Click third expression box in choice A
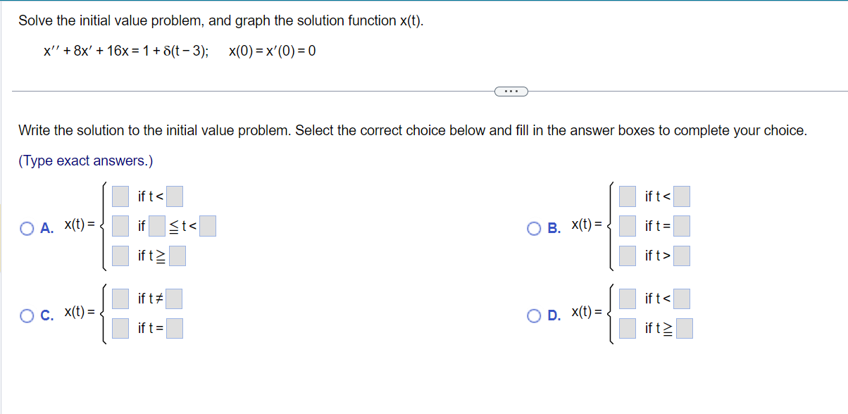This screenshot has width=848, height=414. point(120,256)
